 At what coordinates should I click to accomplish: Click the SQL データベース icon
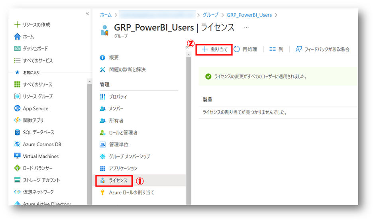pyautogui.click(x=17, y=132)
